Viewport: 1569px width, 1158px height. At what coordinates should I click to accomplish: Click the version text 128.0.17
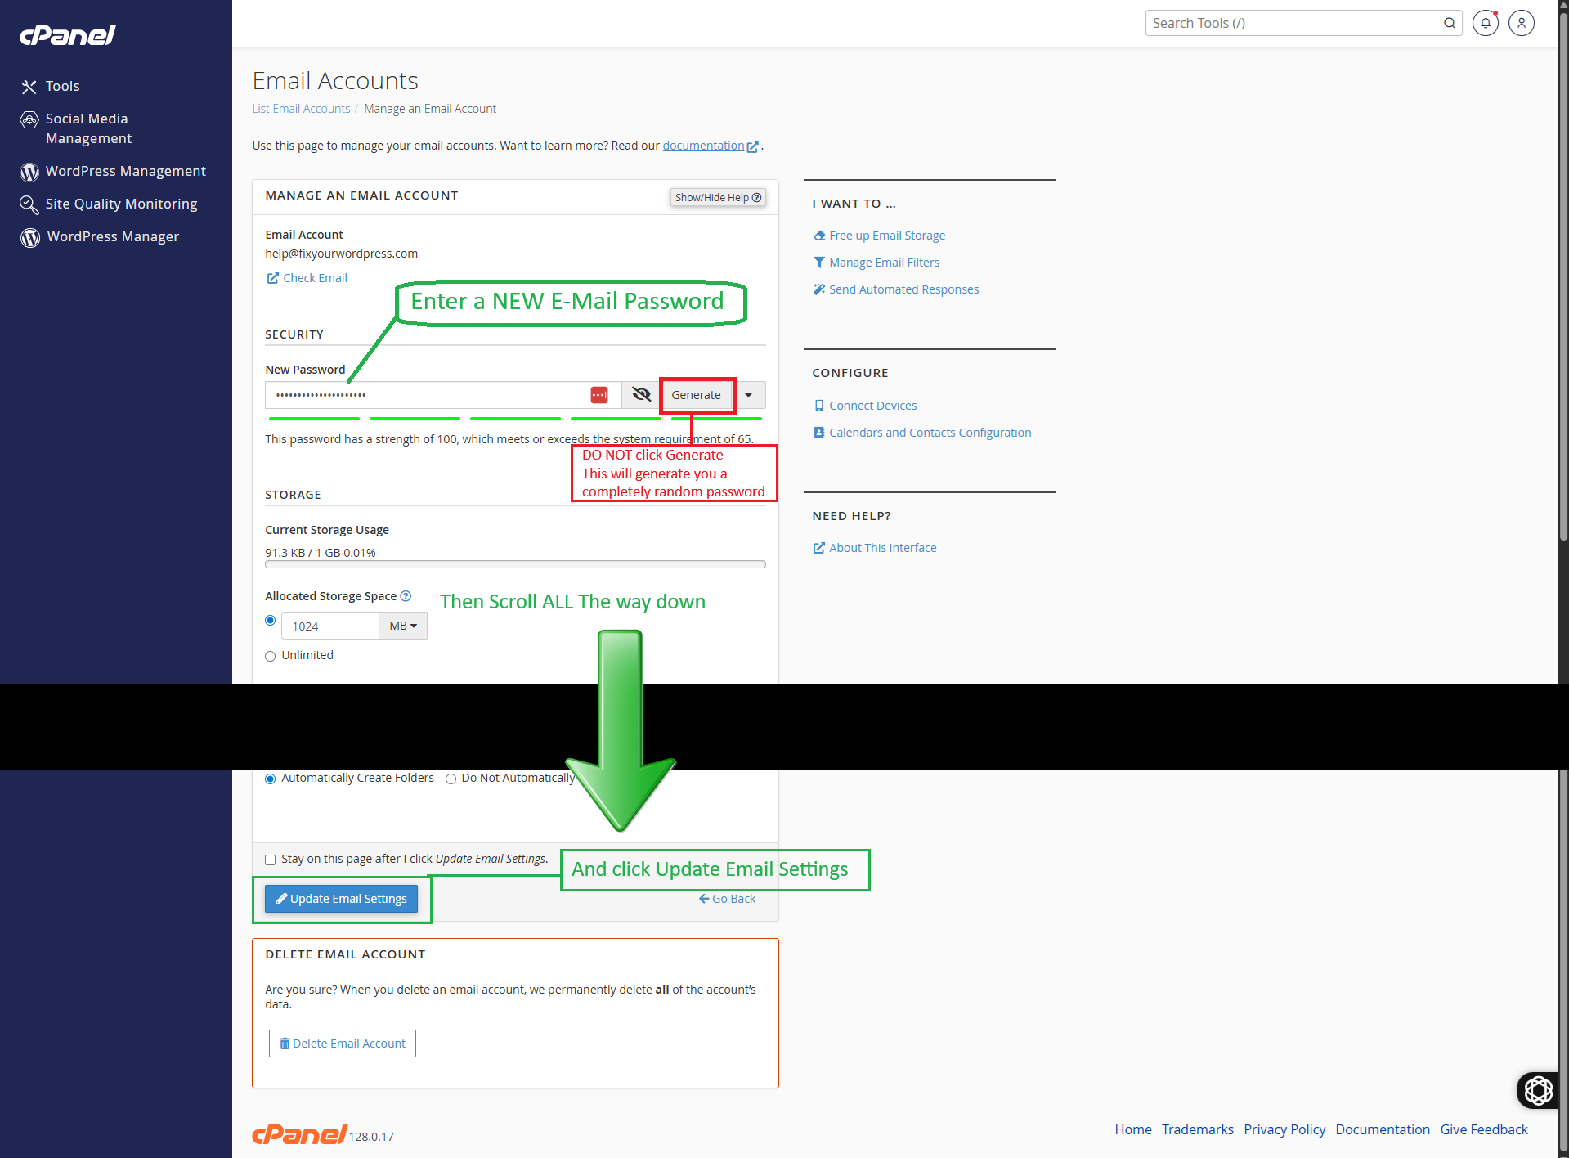click(x=372, y=1137)
